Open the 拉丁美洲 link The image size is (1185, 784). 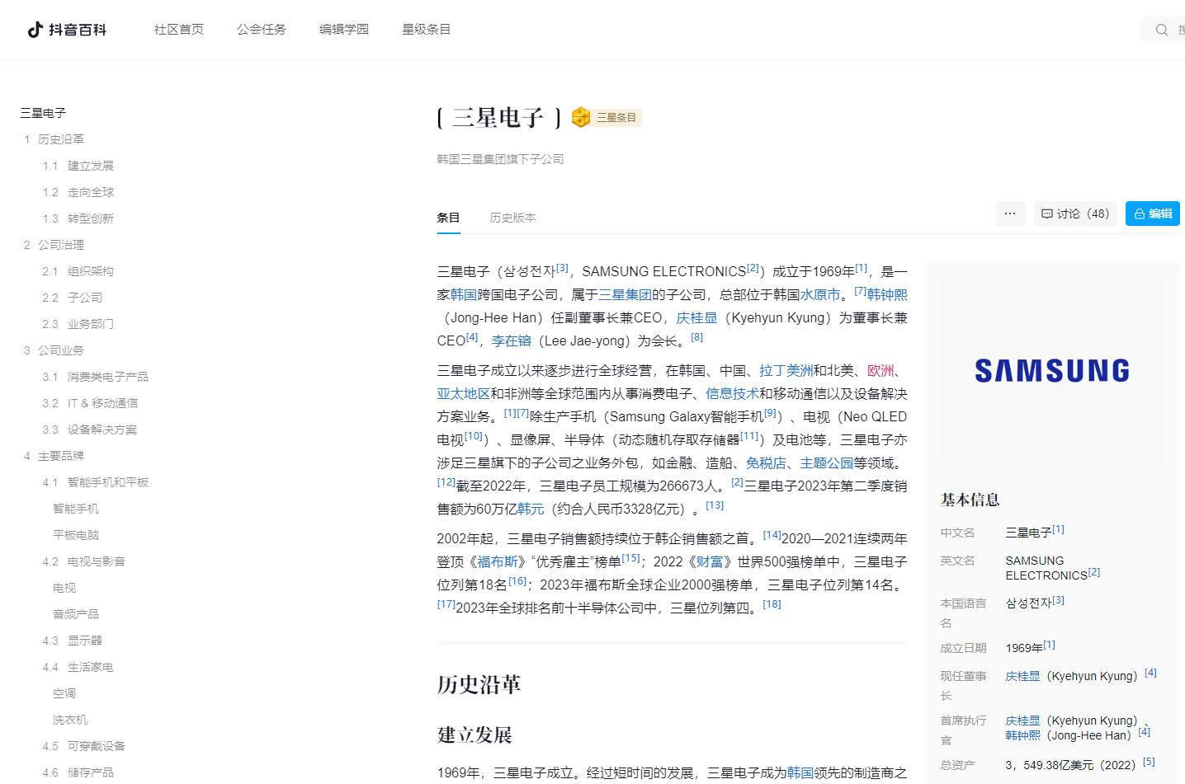(786, 370)
